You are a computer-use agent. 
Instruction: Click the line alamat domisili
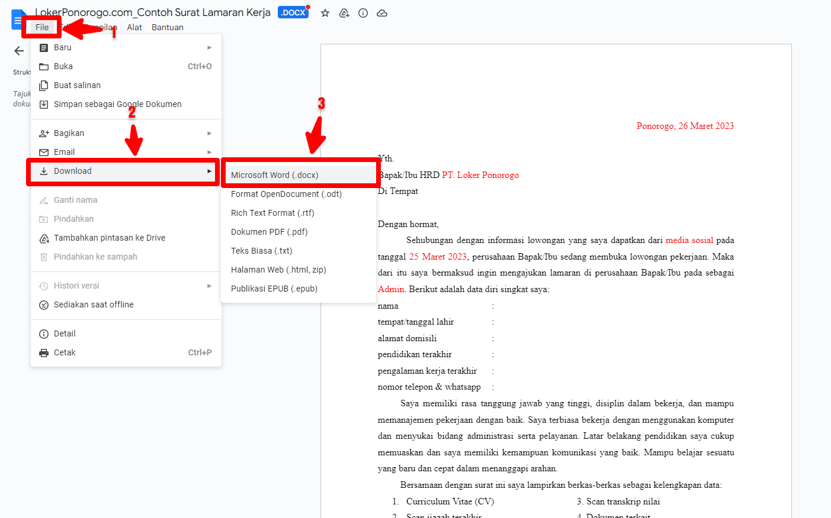click(408, 338)
